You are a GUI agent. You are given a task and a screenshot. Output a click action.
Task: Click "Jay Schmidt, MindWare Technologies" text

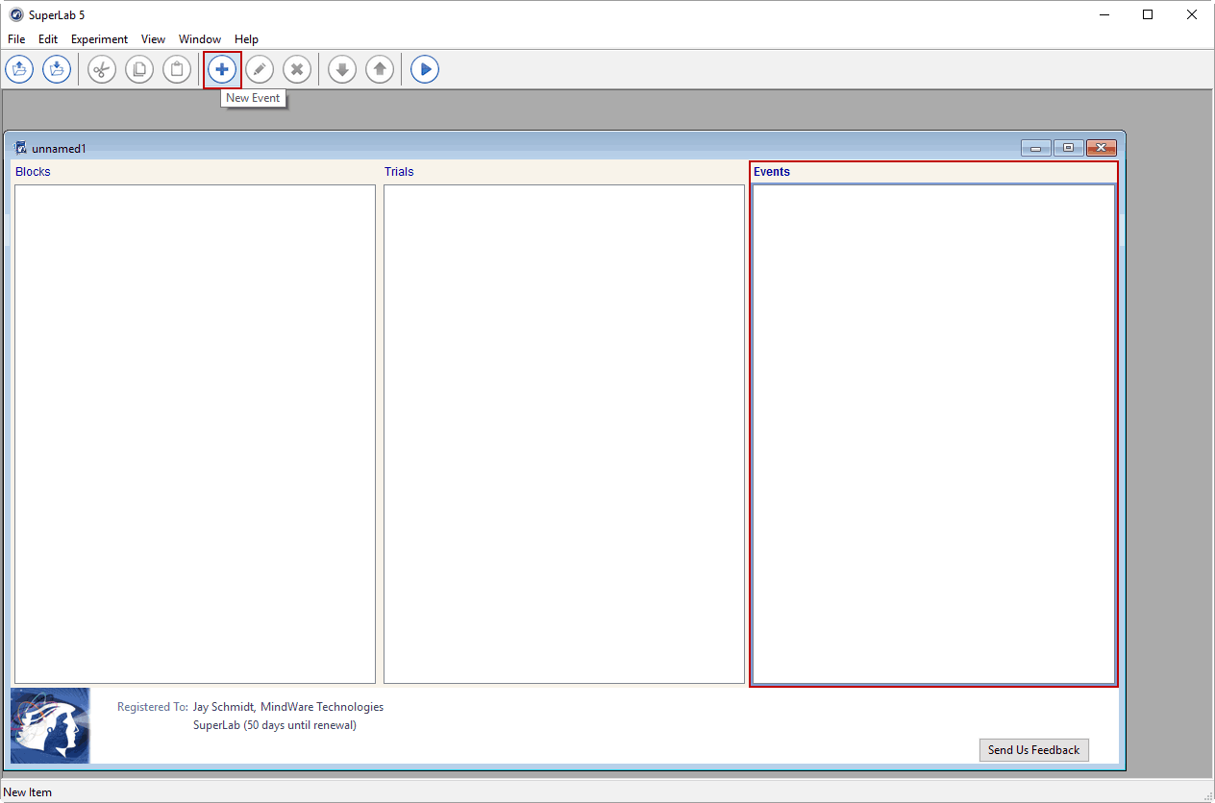tap(288, 707)
